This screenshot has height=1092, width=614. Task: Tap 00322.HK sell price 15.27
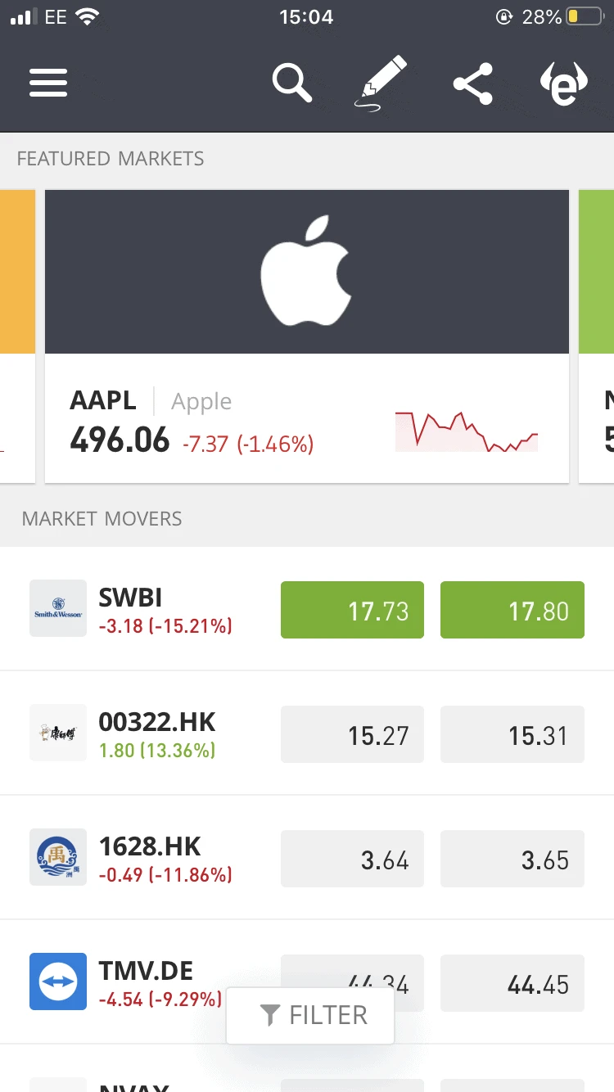(x=352, y=734)
